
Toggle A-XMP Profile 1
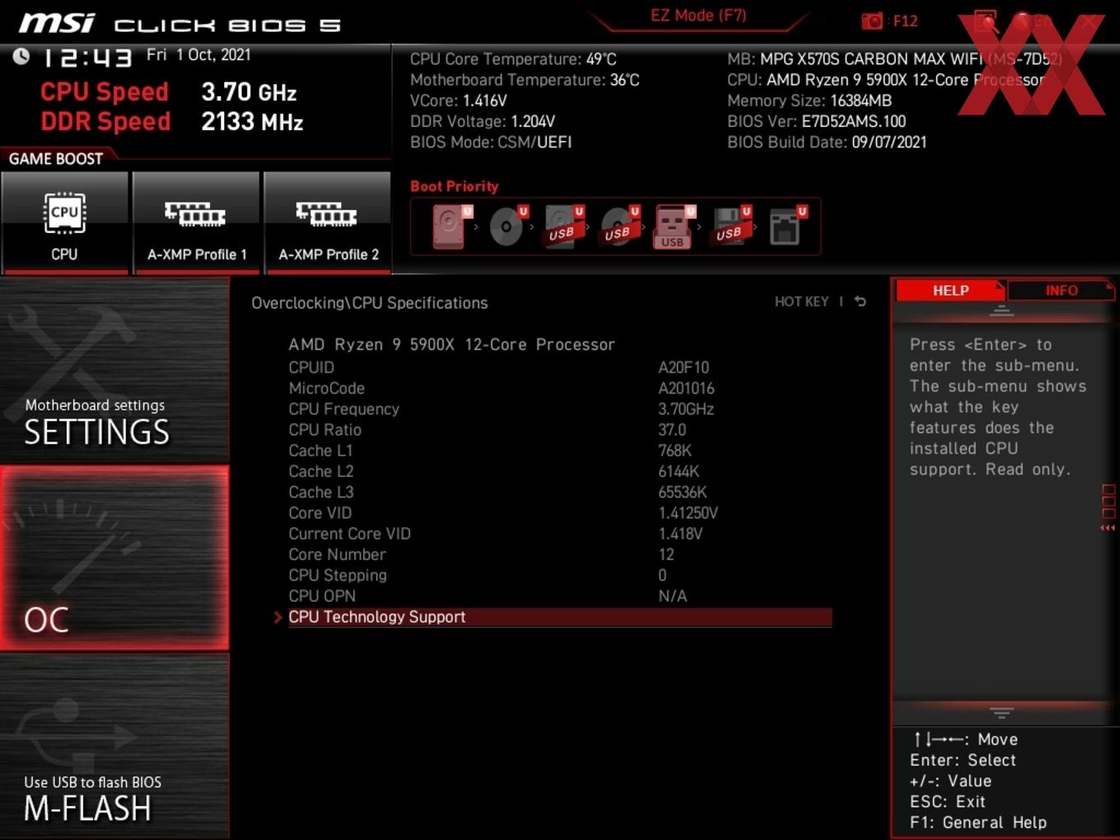[196, 222]
